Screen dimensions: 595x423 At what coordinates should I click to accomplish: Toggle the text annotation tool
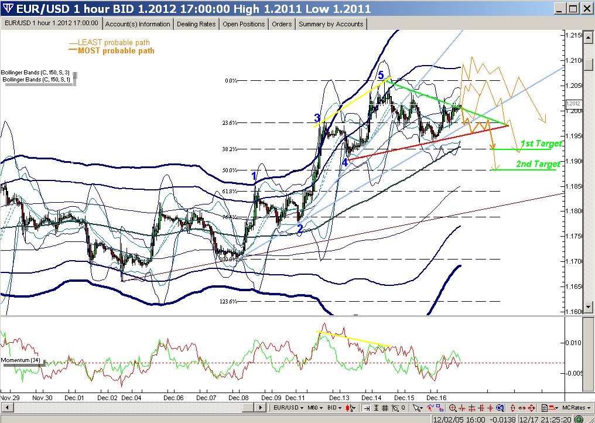545,407
